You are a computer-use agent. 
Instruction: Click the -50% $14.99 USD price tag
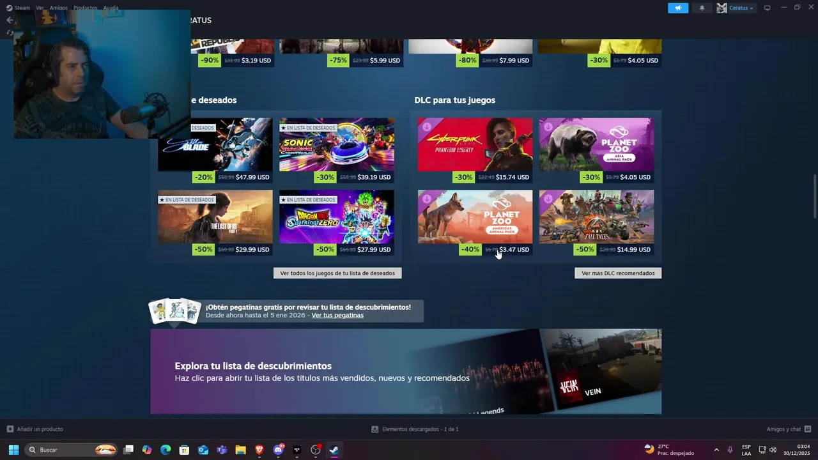point(613,249)
